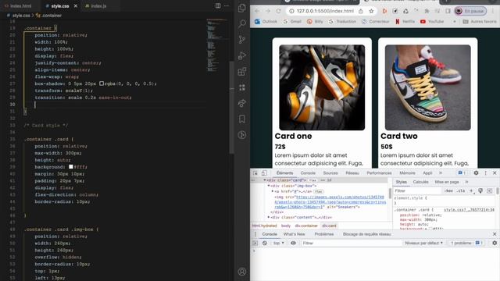Close the style.css editor tab

pos(76,6)
